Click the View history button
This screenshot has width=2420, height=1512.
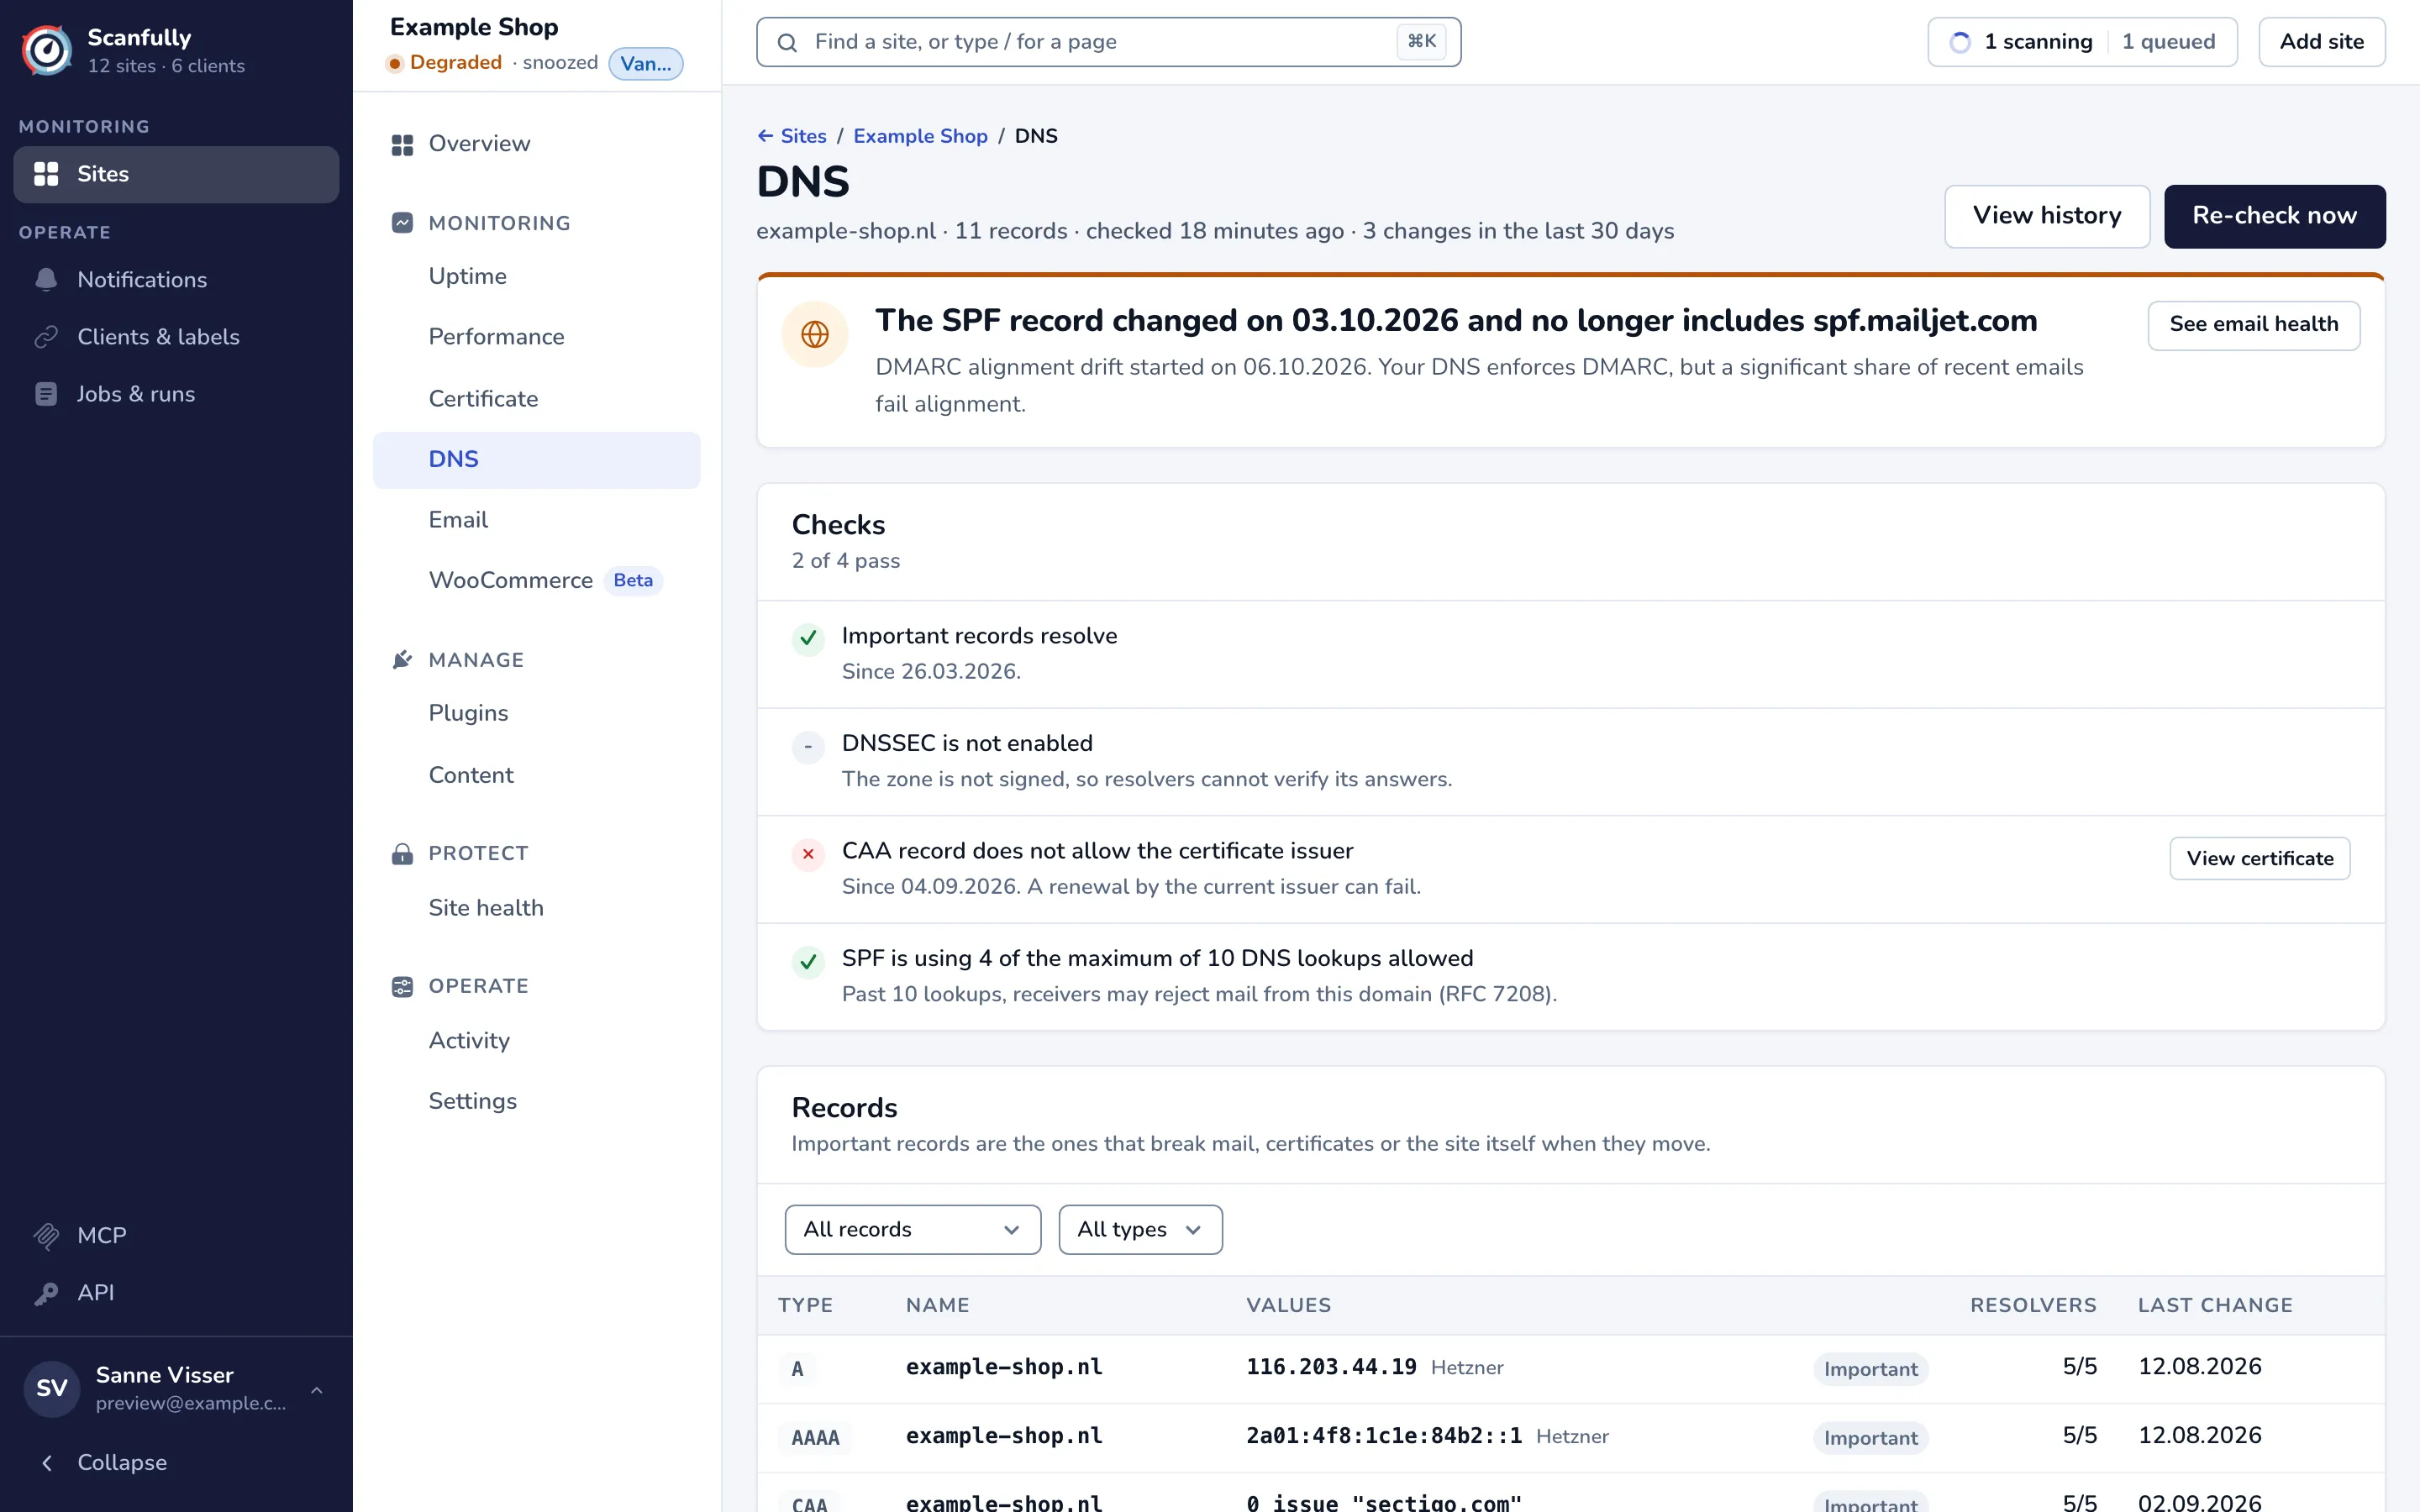(2047, 216)
